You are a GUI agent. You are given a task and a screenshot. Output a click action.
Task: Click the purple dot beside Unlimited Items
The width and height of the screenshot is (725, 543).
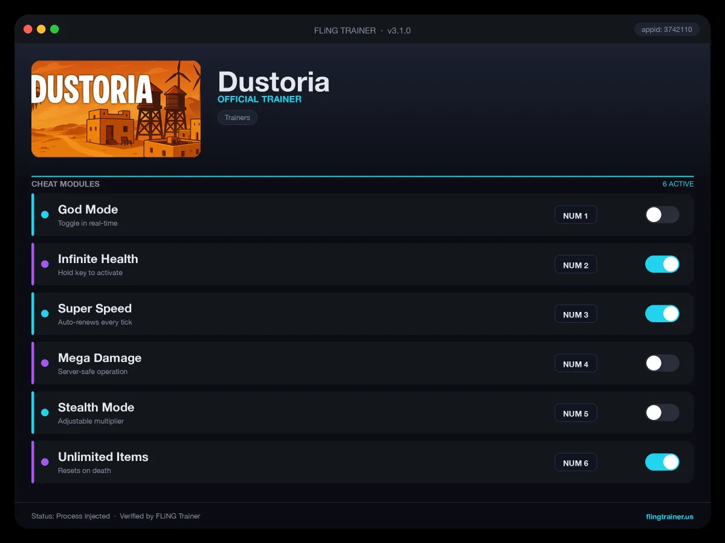click(45, 462)
